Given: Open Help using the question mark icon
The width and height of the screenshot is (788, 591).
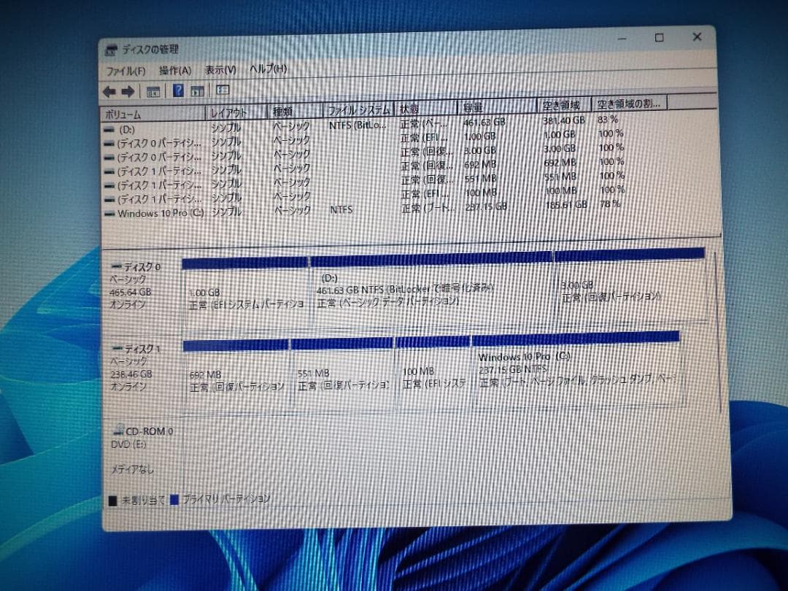Looking at the screenshot, I should point(177,89).
